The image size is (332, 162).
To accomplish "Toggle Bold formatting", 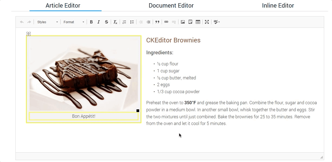I will (x=91, y=22).
